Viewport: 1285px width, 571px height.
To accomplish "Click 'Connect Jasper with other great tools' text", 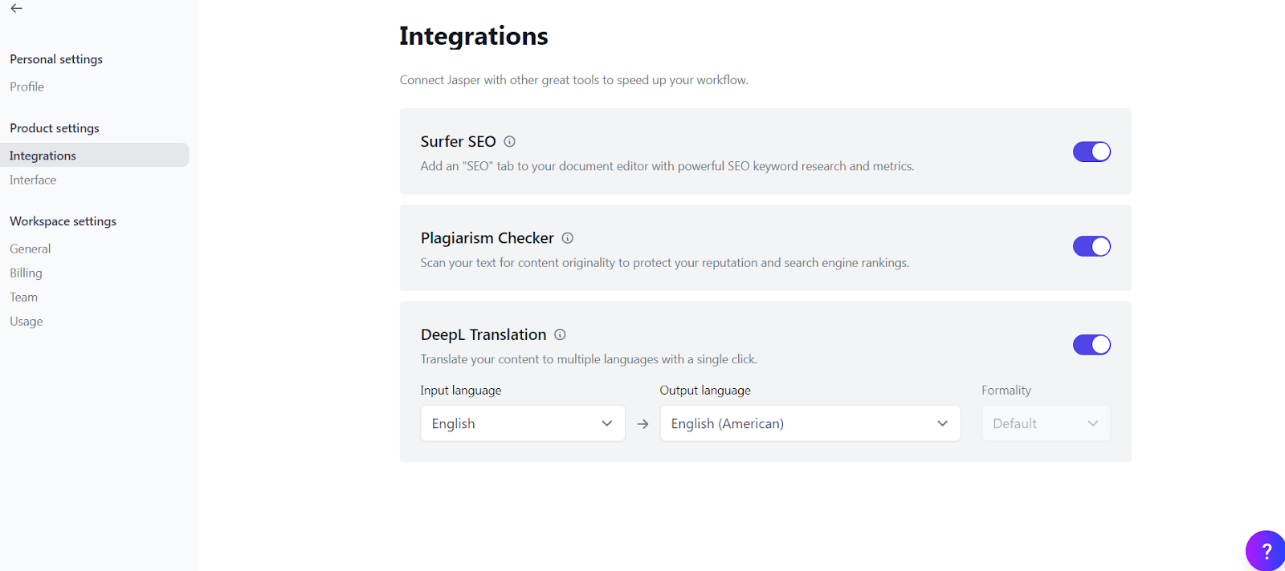I will 574,80.
